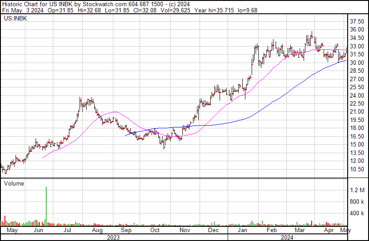Click the 10.50 price axis label
This screenshot has height=241, width=369.
click(x=357, y=170)
